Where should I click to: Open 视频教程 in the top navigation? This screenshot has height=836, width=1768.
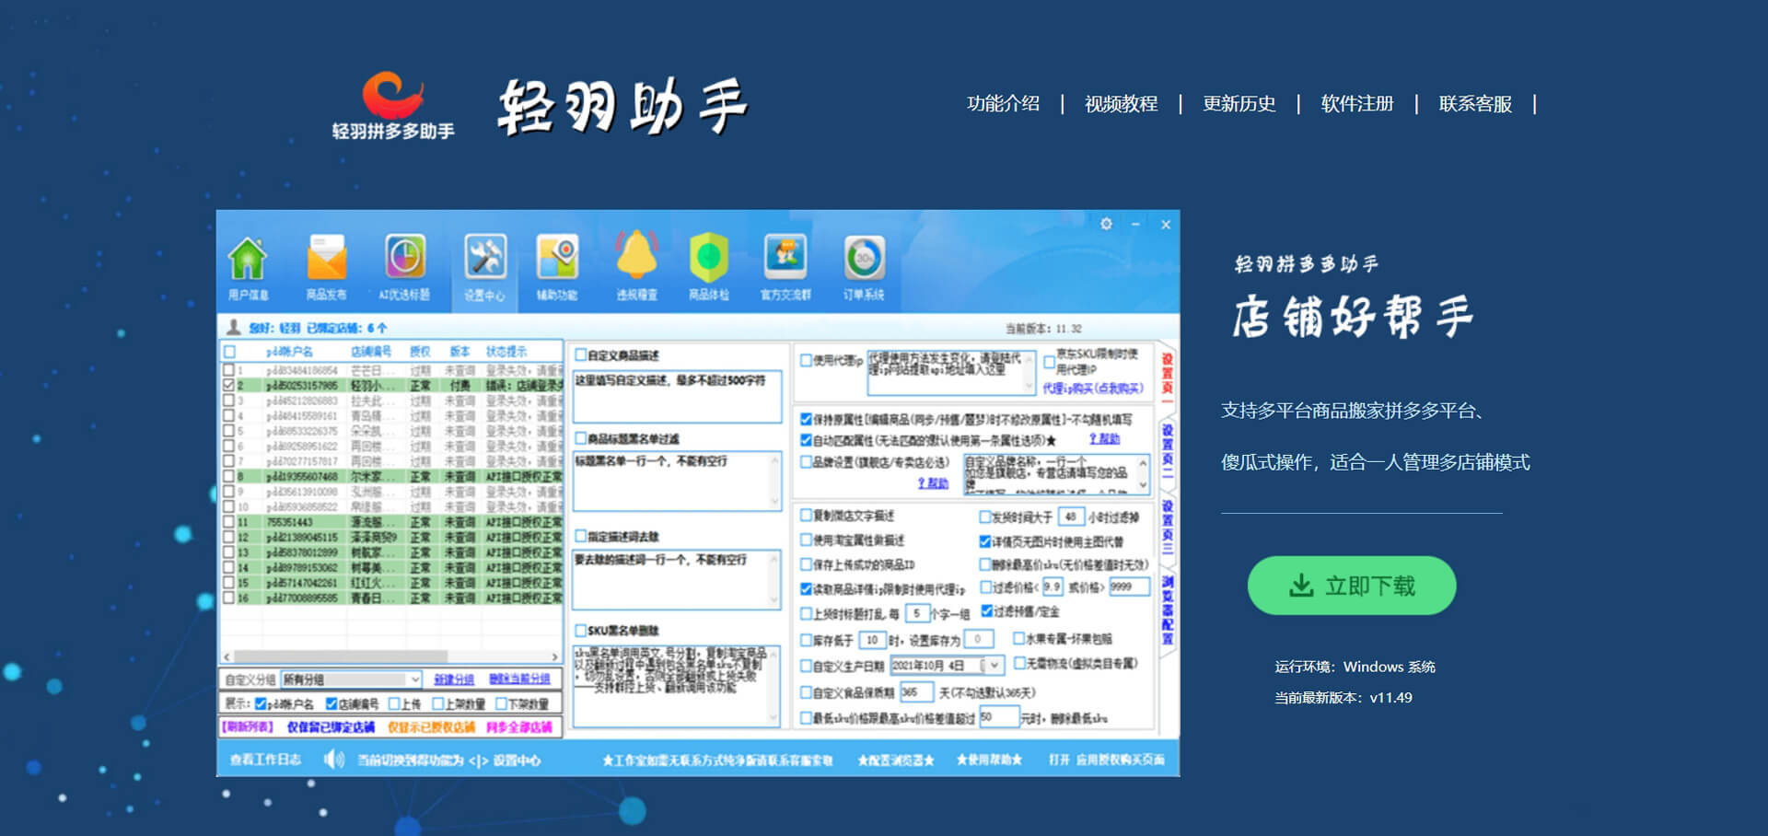click(1121, 104)
